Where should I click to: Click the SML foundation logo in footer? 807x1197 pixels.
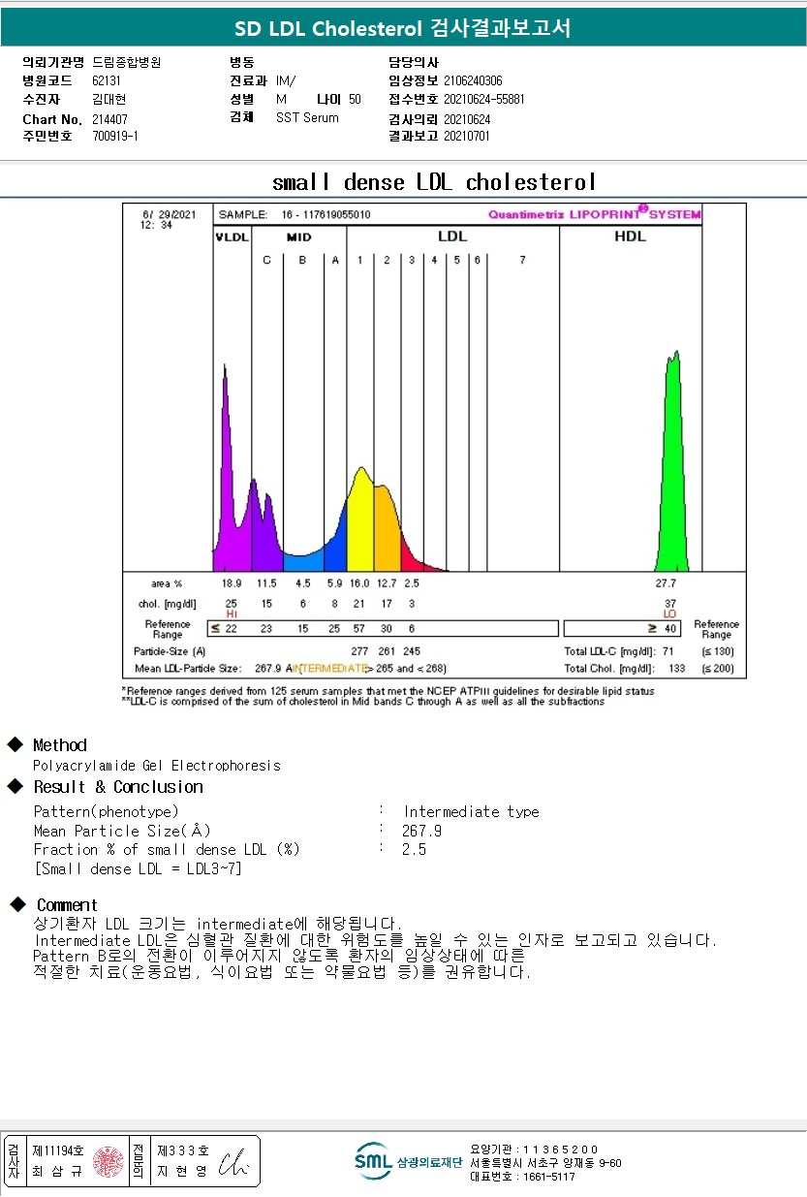coord(373,1160)
